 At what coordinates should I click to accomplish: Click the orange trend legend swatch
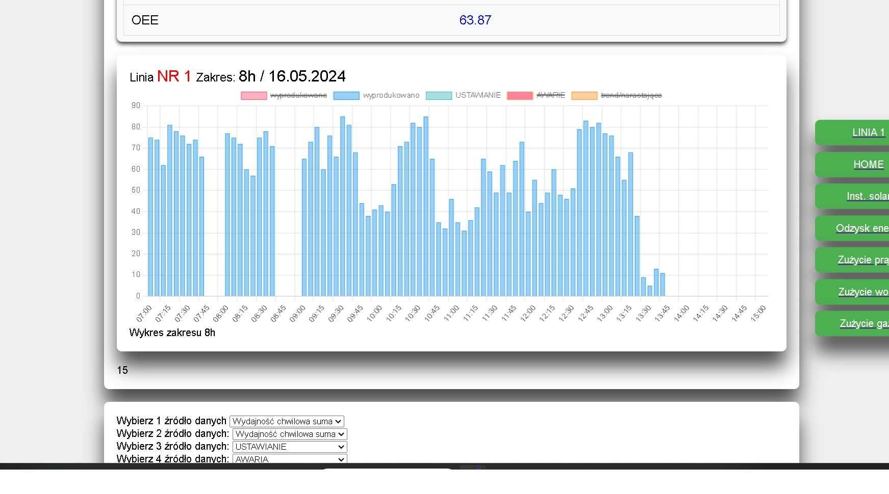tap(584, 95)
